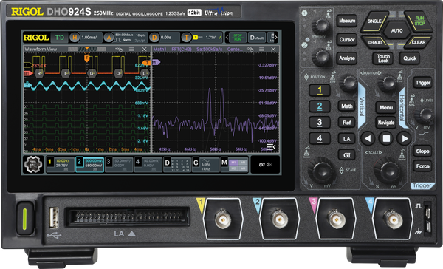Click the square stop navigation key
This screenshot has width=443, height=269.
[x=386, y=139]
